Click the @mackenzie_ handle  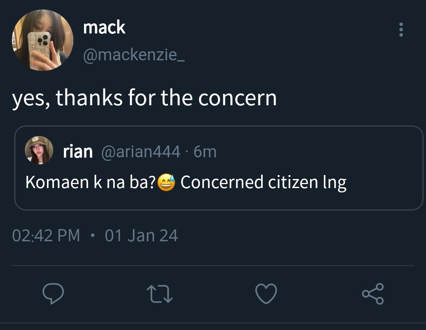coord(134,55)
